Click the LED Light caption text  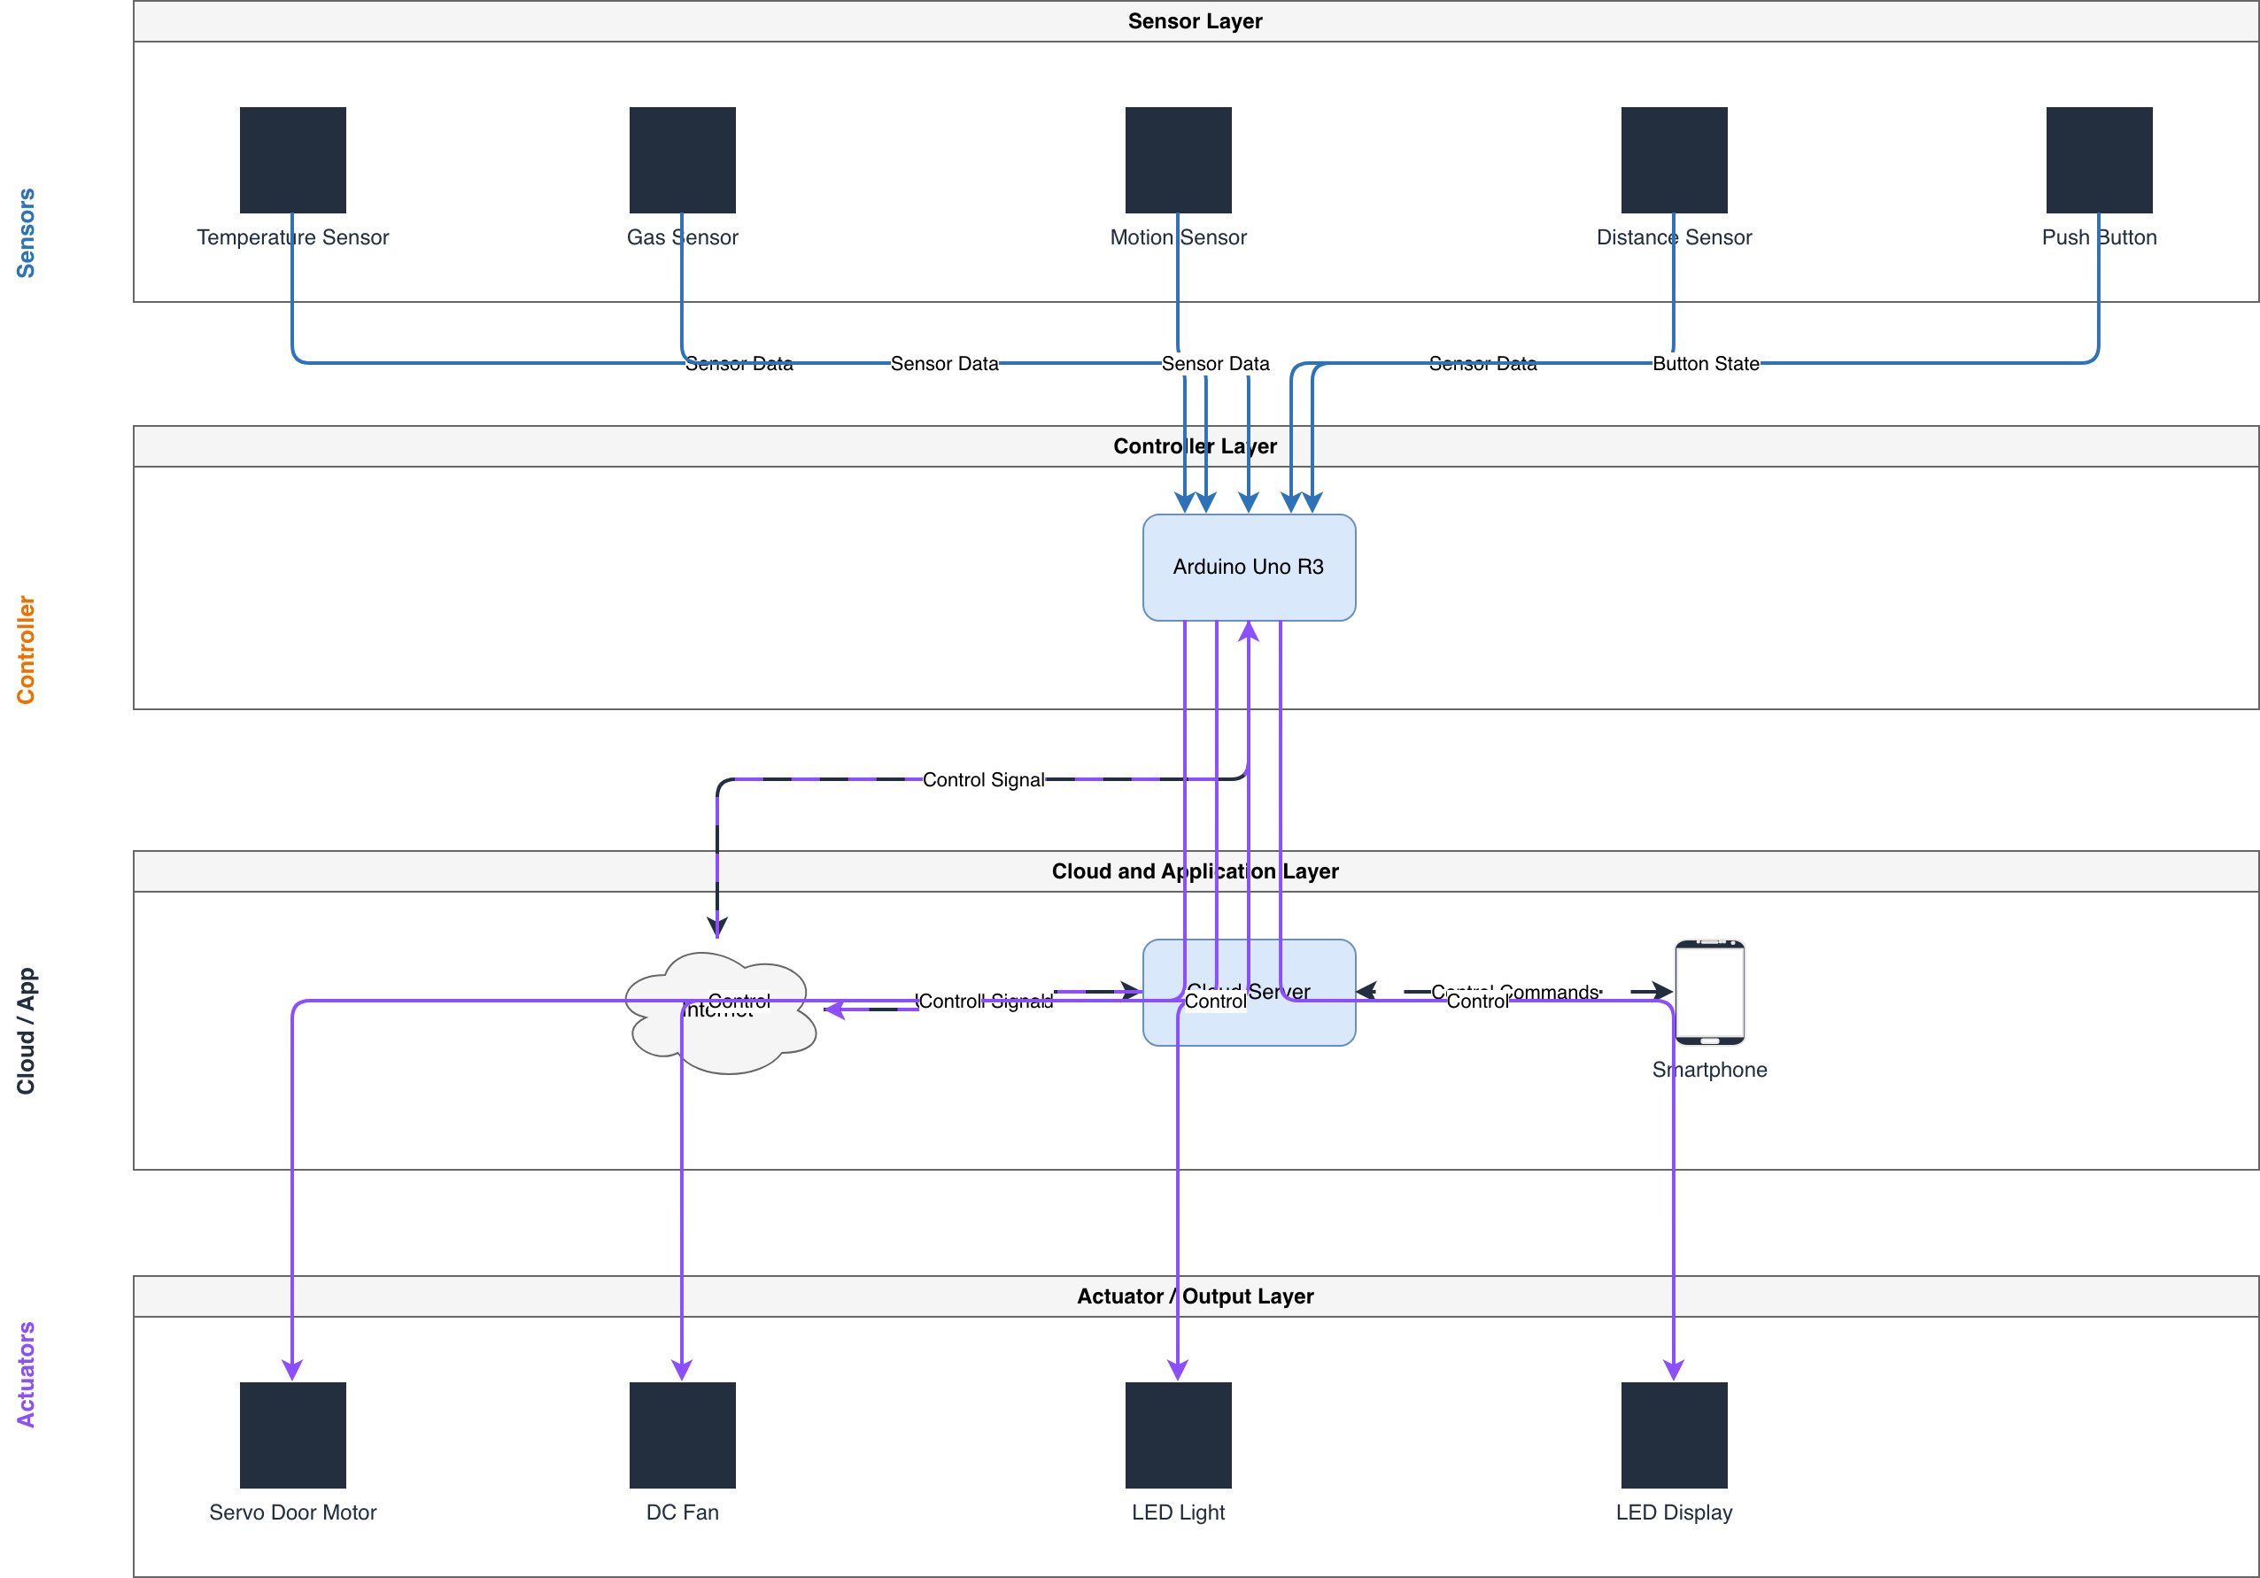(x=1178, y=1513)
